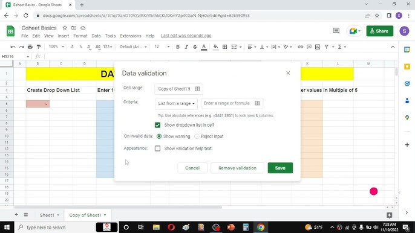Select the Paint format tool
The height and width of the screenshot is (233, 415).
click(39, 46)
